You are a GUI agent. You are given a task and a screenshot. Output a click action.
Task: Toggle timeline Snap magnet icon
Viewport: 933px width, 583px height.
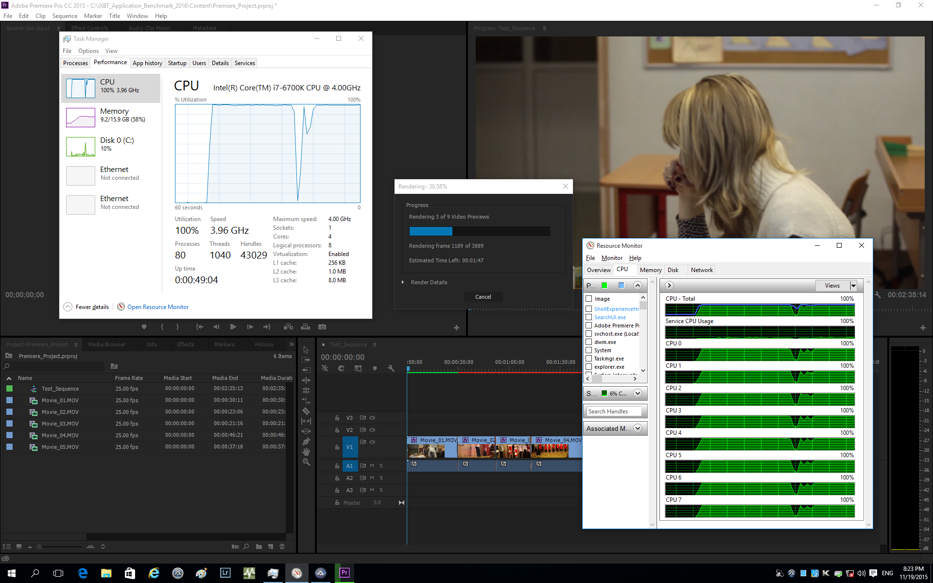click(341, 369)
